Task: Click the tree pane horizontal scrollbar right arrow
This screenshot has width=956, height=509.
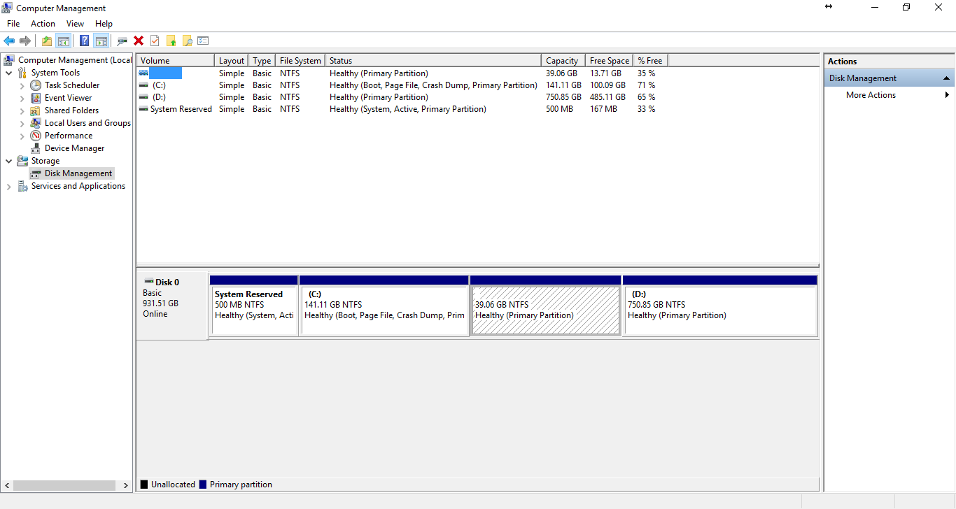Action: pos(126,485)
